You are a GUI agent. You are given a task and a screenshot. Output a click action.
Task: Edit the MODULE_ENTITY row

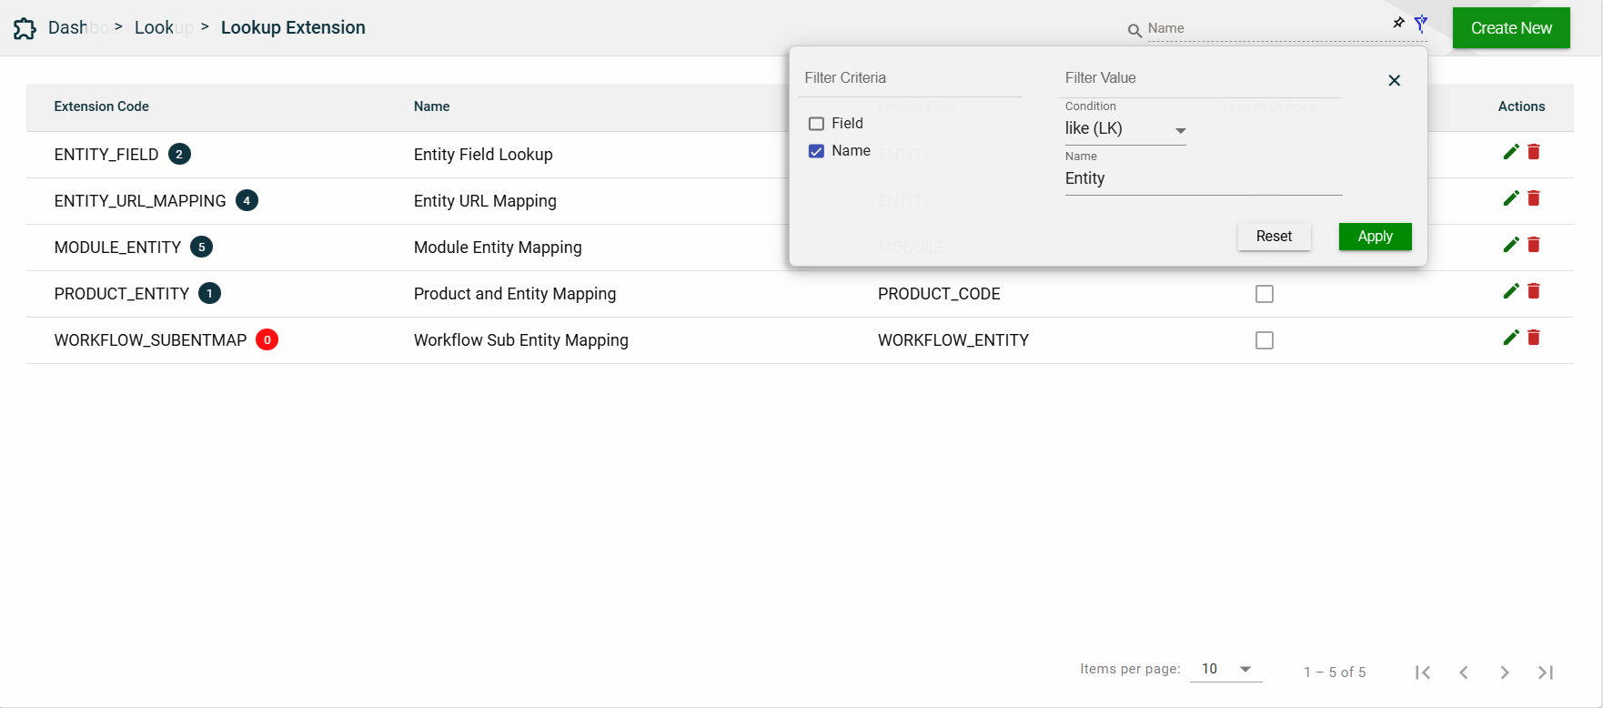(x=1510, y=245)
